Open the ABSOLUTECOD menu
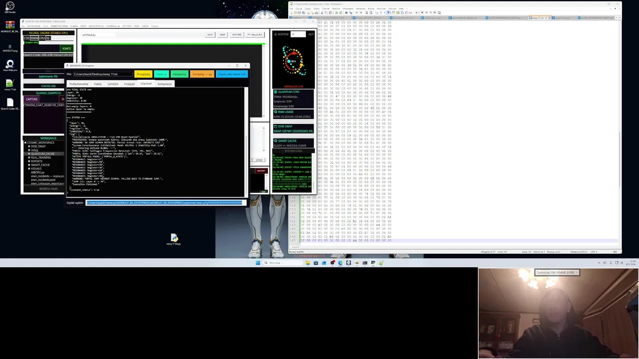 click(96, 26)
